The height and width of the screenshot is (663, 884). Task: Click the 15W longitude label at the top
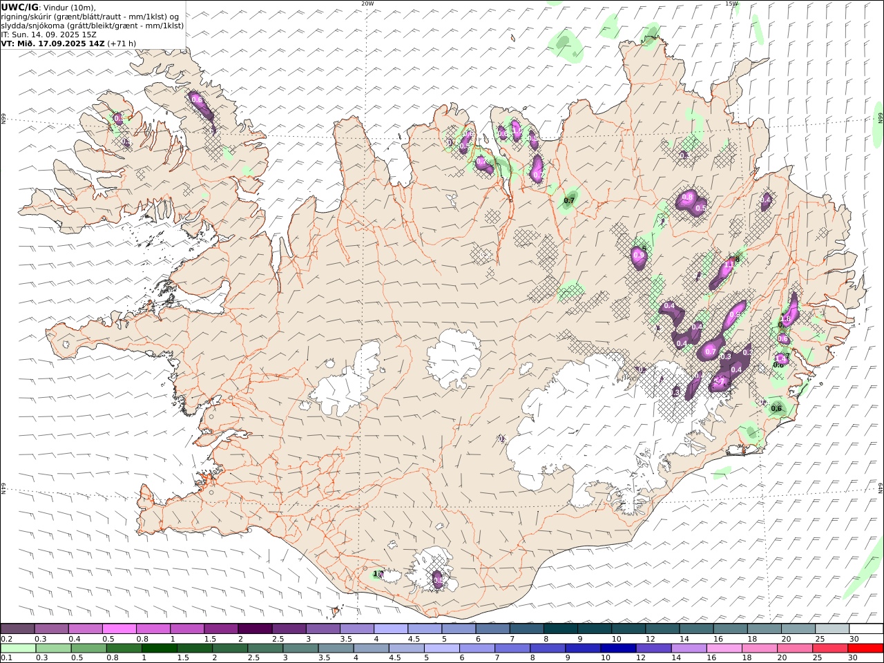pos(731,3)
